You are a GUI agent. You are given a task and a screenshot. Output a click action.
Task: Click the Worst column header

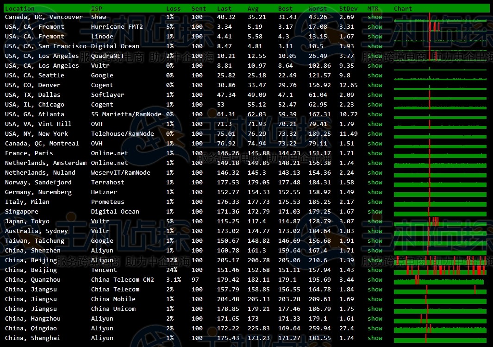click(318, 8)
